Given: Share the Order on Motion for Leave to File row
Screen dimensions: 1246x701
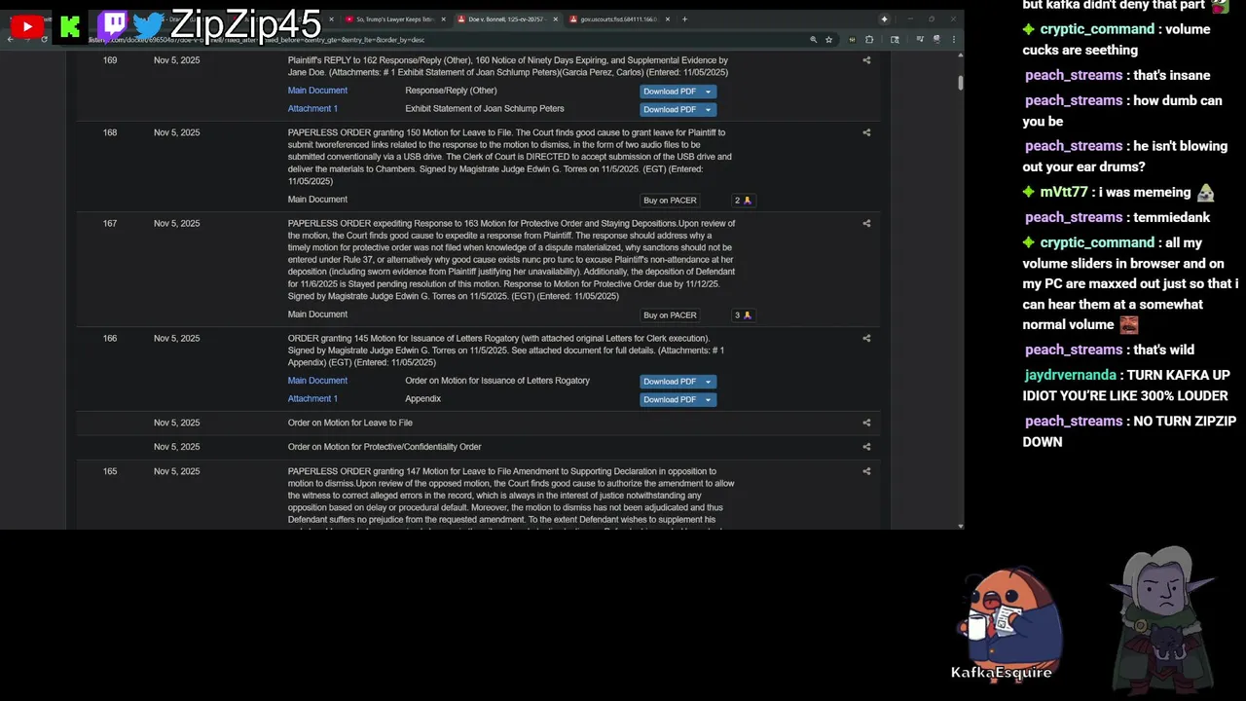Looking at the screenshot, I should point(866,423).
